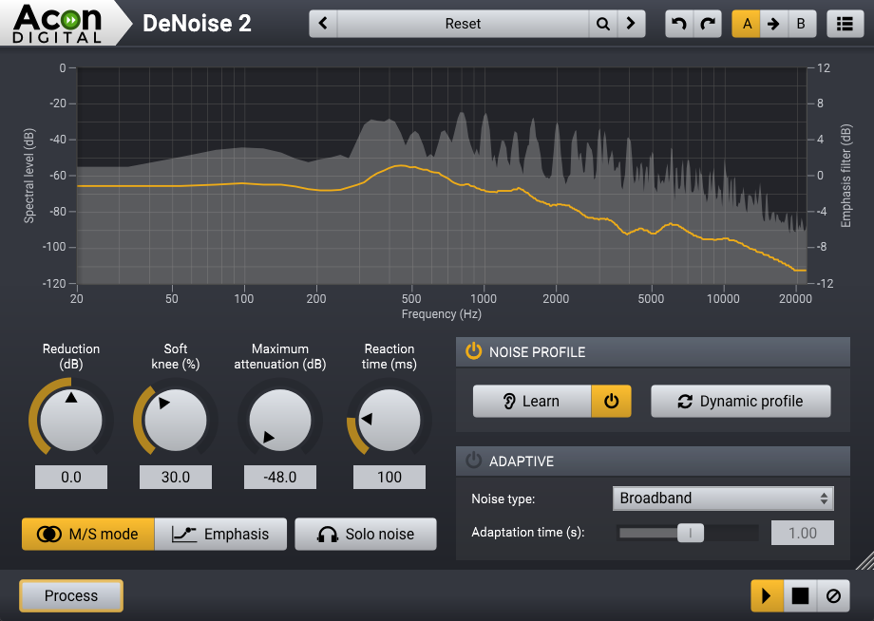874x621 pixels.
Task: Edit the Reaction time value 100
Action: (389, 478)
